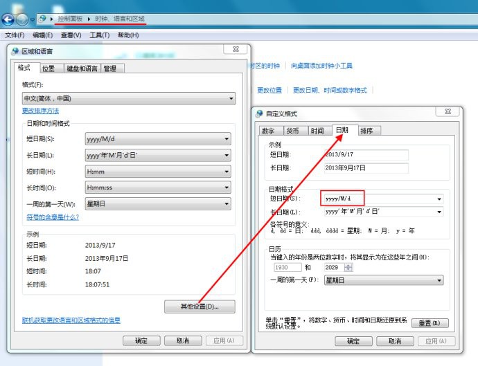
Task: Switch to the 货币 tab in 自定义格式
Action: (x=292, y=131)
